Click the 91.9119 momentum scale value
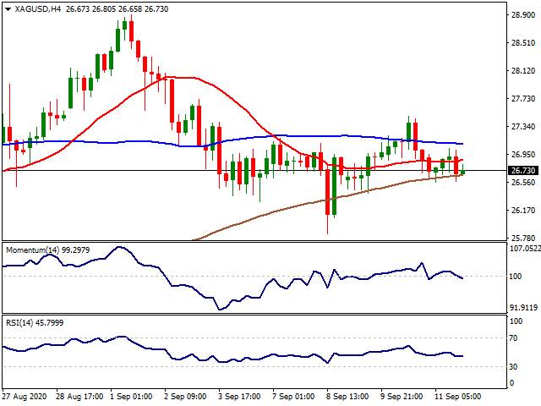The image size is (541, 406). [x=524, y=307]
